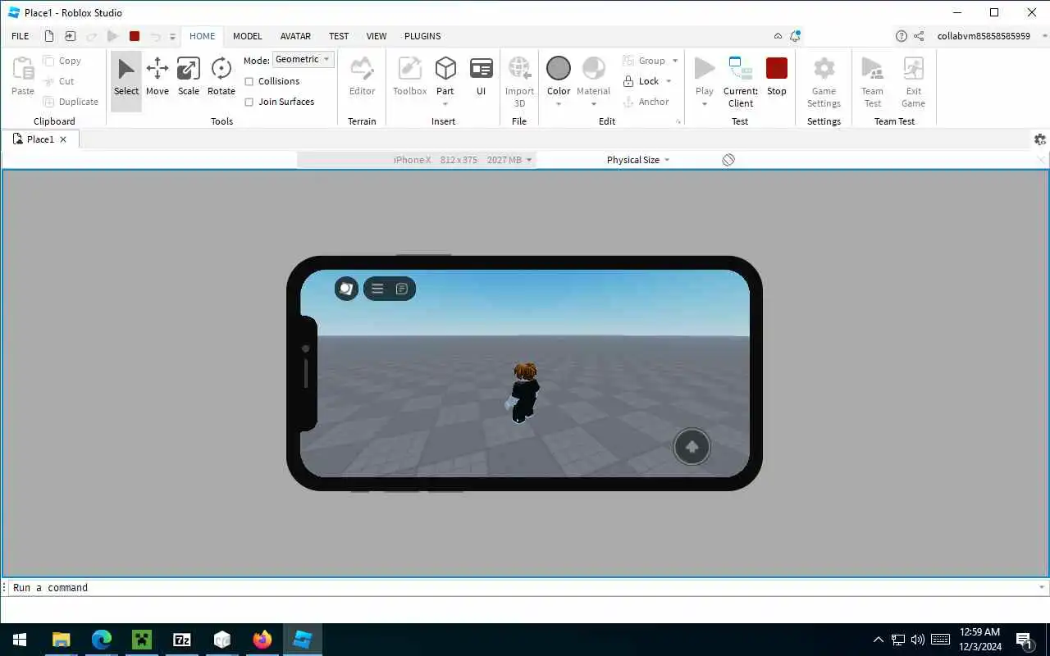Click the share collaboration icon
This screenshot has width=1050, height=656.
tap(919, 36)
